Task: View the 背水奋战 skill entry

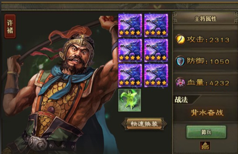Action: pos(207,112)
